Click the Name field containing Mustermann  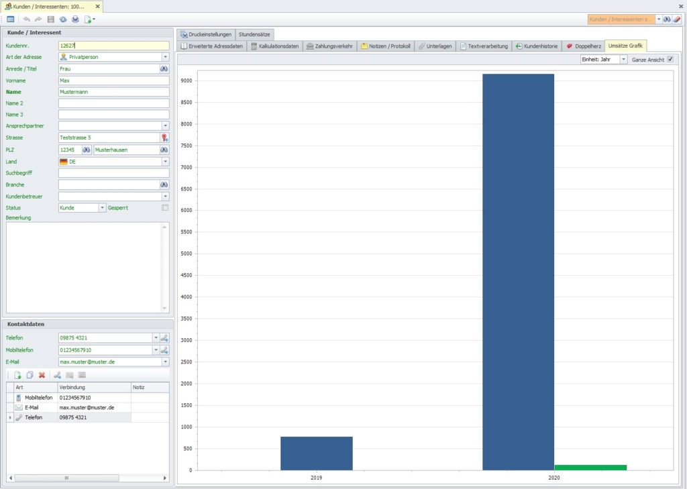coord(114,92)
